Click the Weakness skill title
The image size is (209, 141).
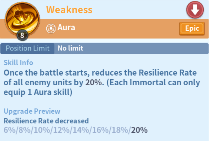pos(69,10)
